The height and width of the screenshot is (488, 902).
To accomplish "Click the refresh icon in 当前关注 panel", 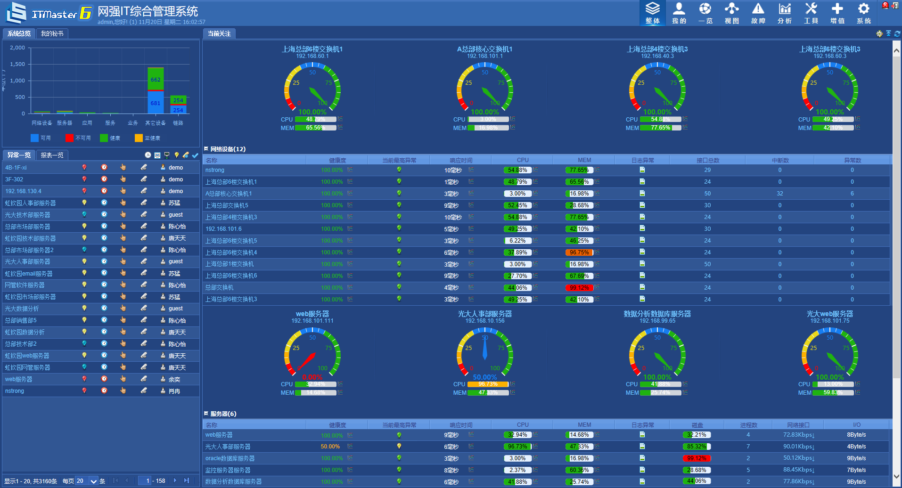I will point(897,33).
